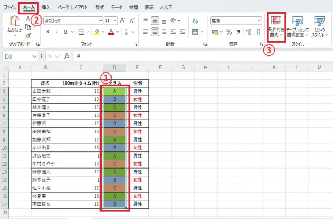
Task: Open the Number (数値) group dialog launcher
Action: pos(262,44)
